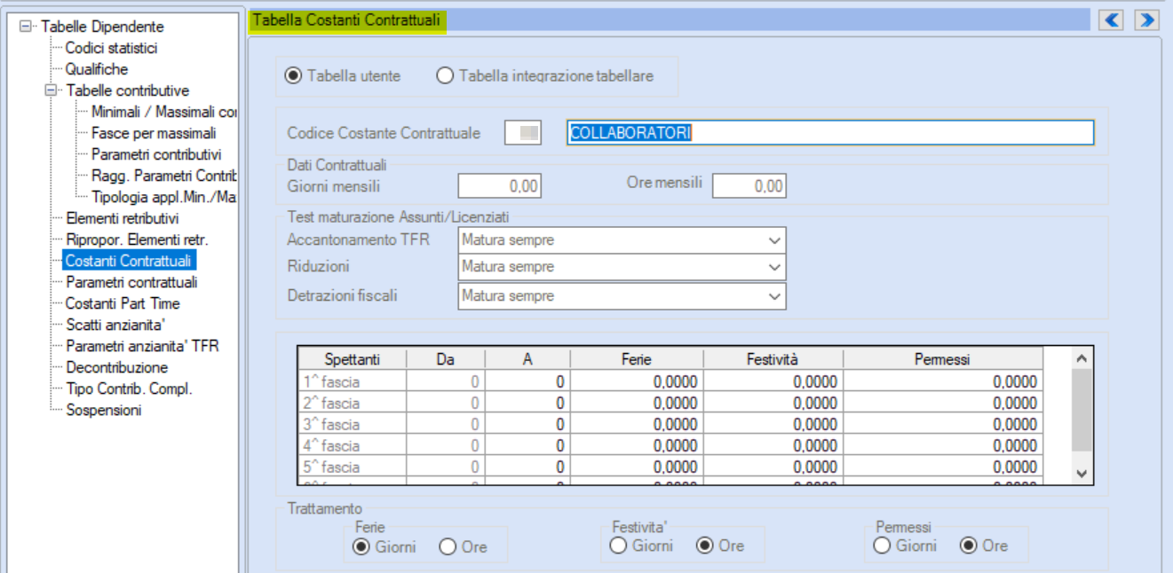1173x573 pixels.
Task: Select Costanti Contrattuali in the tree
Action: [130, 261]
